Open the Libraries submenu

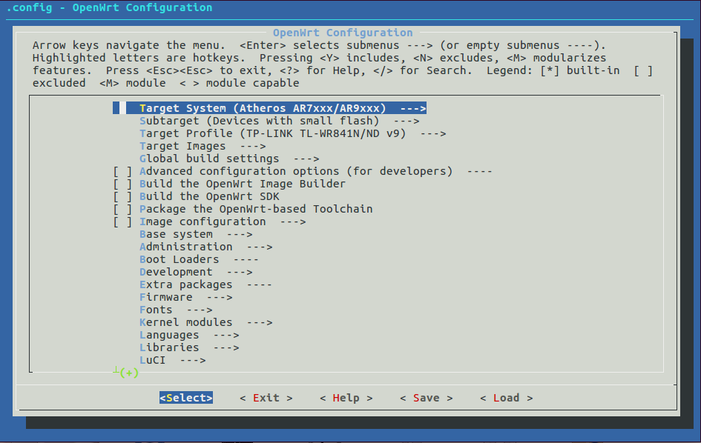click(189, 347)
